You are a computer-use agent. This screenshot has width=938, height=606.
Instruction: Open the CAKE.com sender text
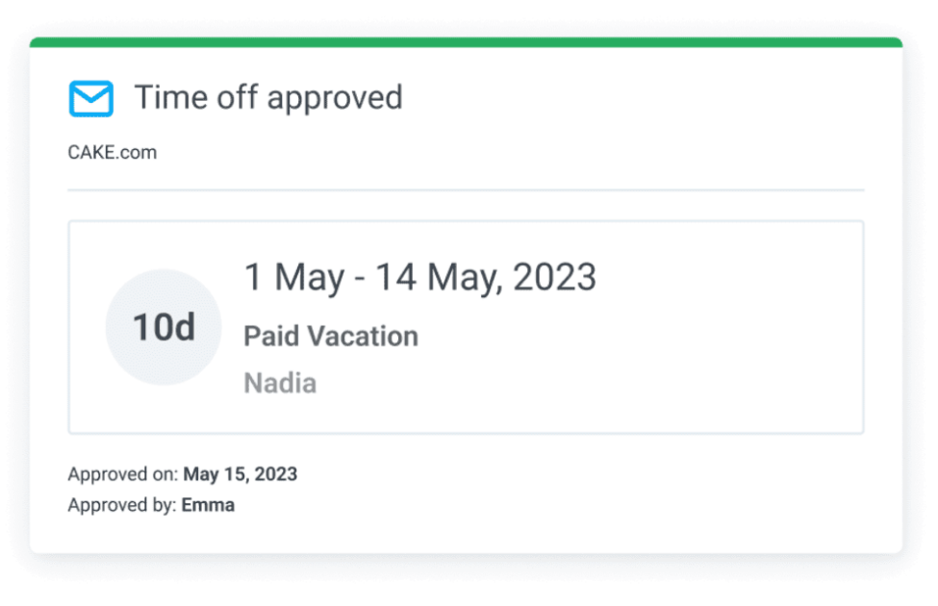coord(112,152)
